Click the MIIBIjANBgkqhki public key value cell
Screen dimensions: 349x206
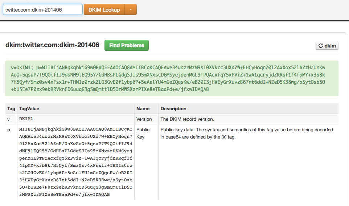[76, 162]
